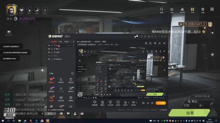Open the 房管助手 tool

coord(61,80)
